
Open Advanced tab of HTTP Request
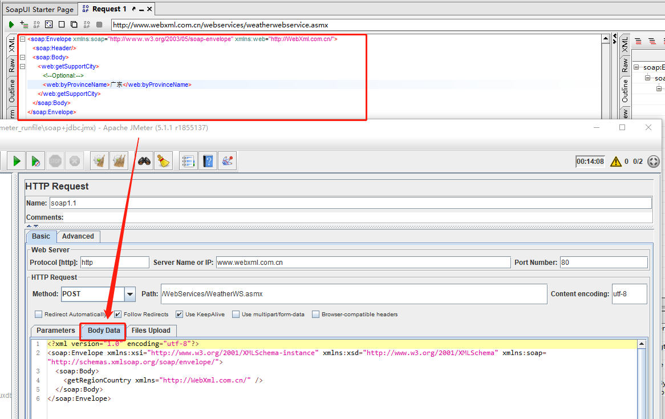[x=78, y=236]
